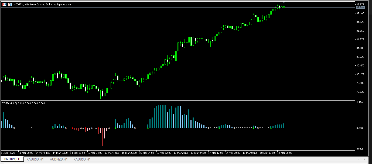
Task: Click the 11 Mar 2022 timeline label
Action: [x=8, y=153]
